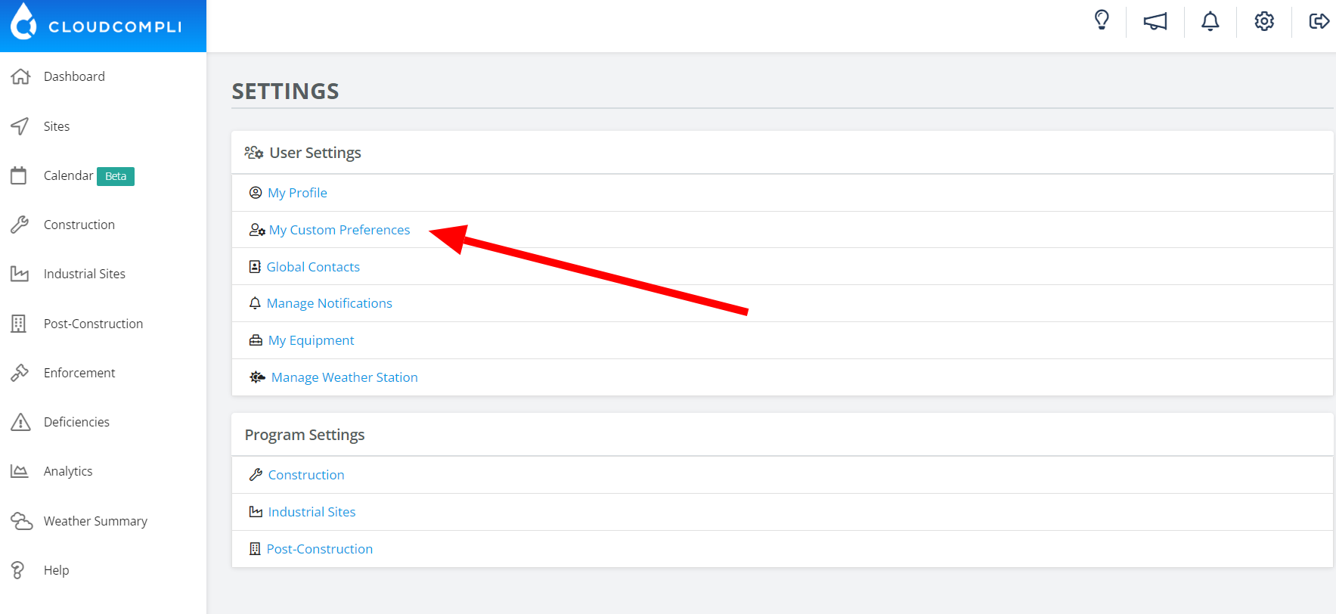Click the Help question mark icon
1336x614 pixels.
(x=18, y=570)
